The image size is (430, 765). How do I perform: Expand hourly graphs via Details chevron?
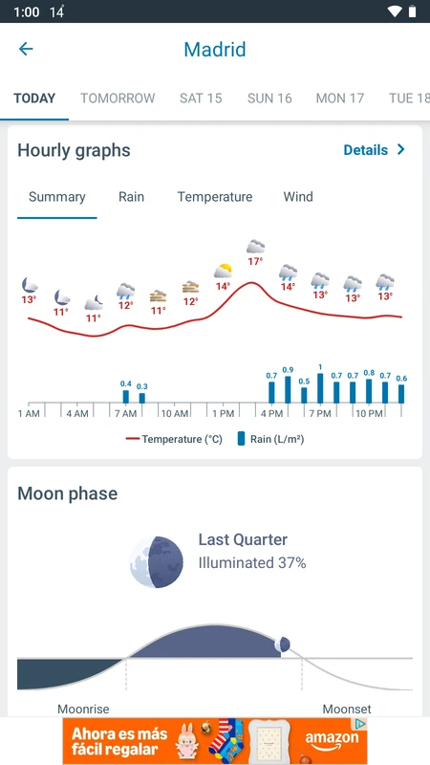pos(400,150)
